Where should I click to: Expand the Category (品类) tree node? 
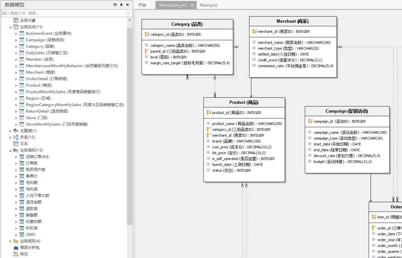(x=16, y=47)
